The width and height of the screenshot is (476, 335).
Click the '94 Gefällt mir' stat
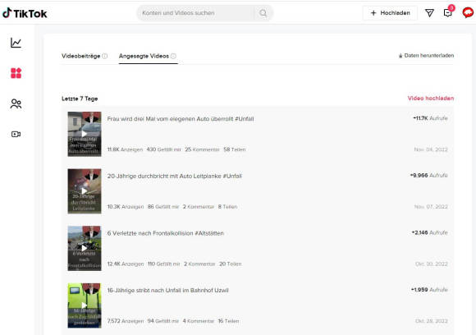point(163,321)
